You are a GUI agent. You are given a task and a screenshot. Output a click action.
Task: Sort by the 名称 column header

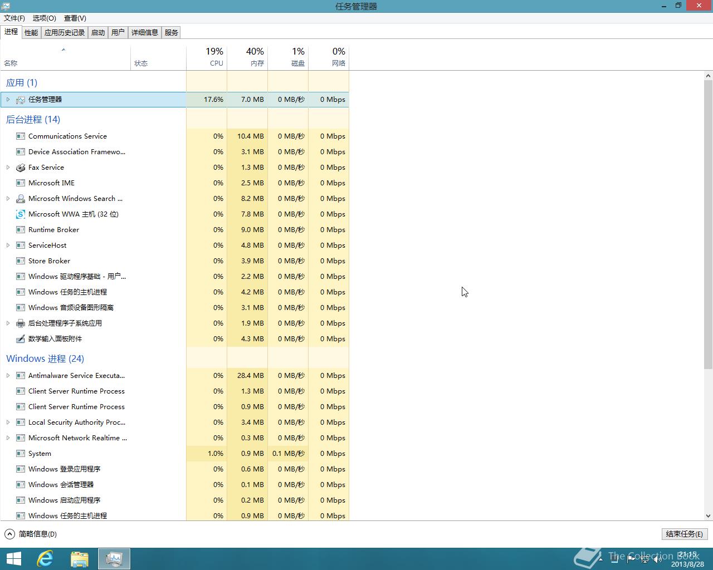[65, 57]
